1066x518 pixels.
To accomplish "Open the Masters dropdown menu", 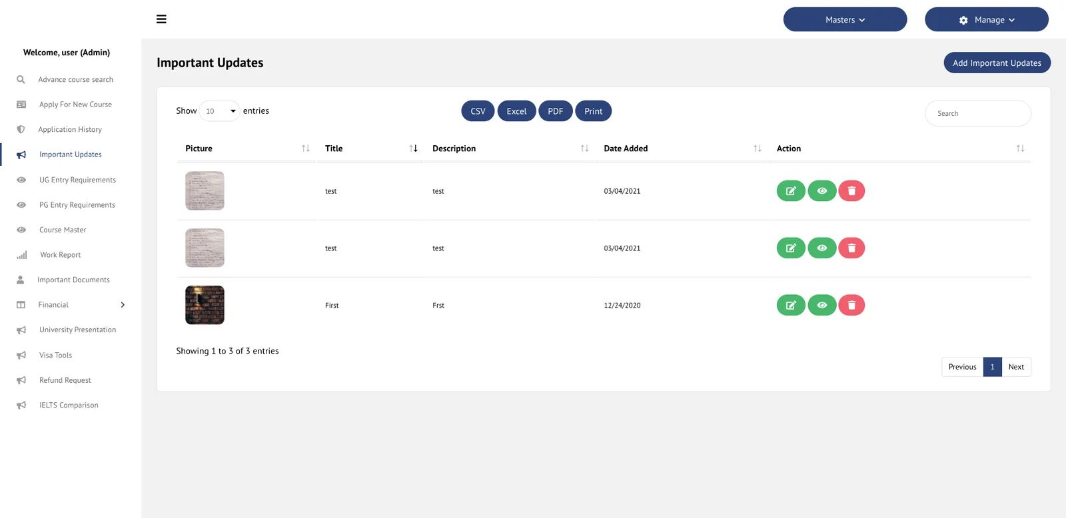I will click(x=845, y=20).
